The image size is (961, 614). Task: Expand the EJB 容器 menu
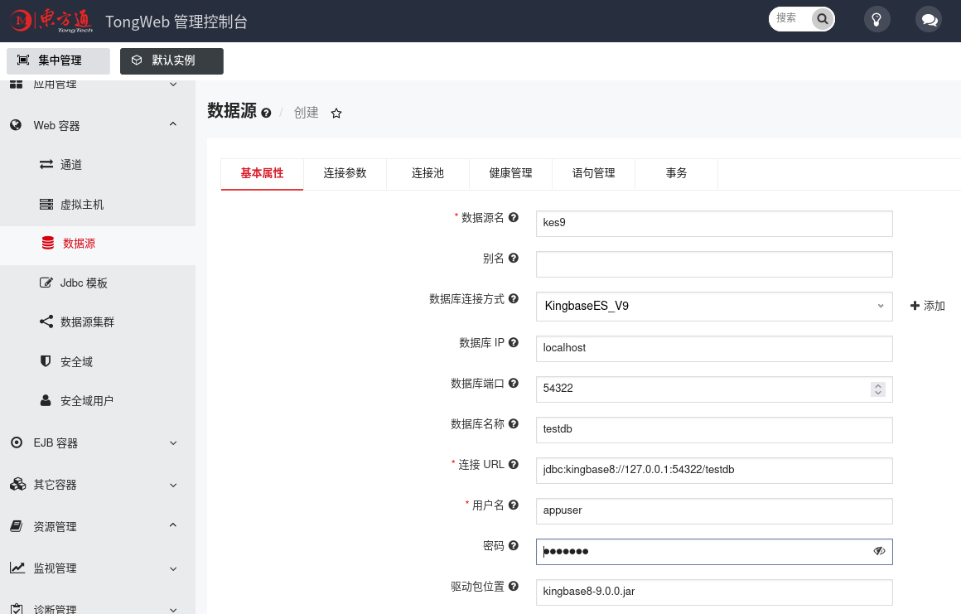[x=173, y=443]
